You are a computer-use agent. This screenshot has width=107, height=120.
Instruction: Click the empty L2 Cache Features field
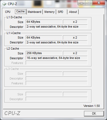pos(56,63)
